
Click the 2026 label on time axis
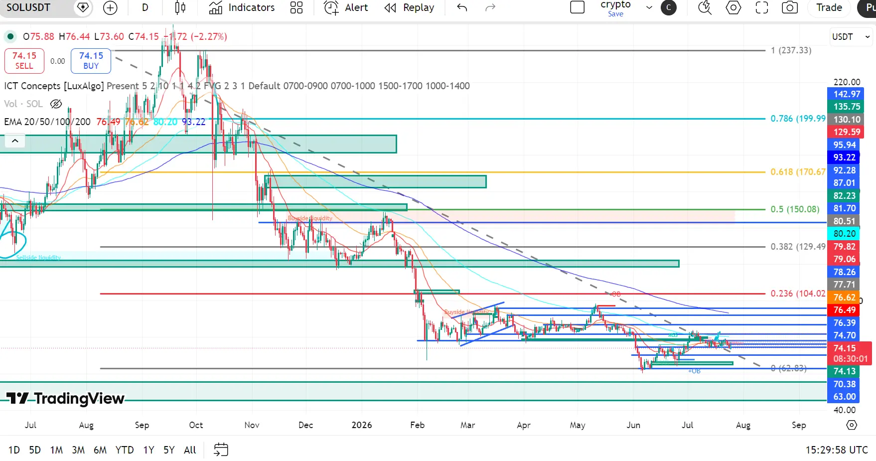[361, 425]
